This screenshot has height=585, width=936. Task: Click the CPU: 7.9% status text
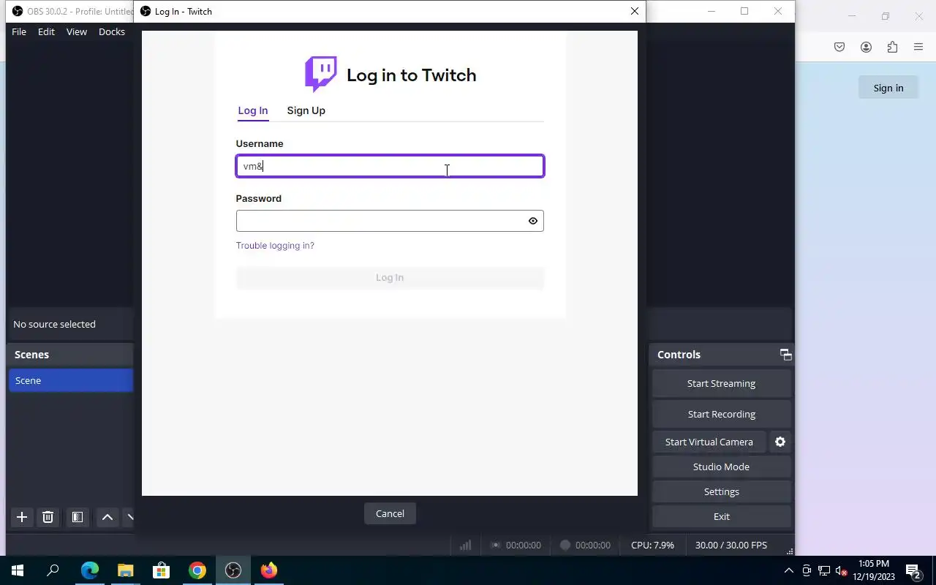(652, 545)
